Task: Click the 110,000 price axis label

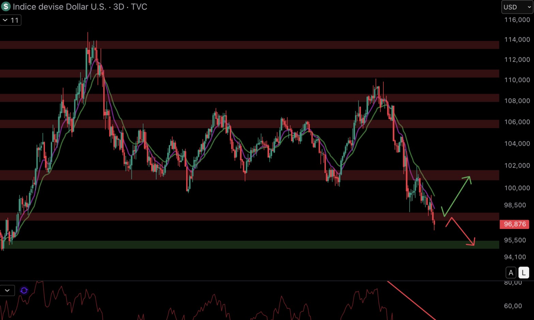Action: tap(517, 80)
